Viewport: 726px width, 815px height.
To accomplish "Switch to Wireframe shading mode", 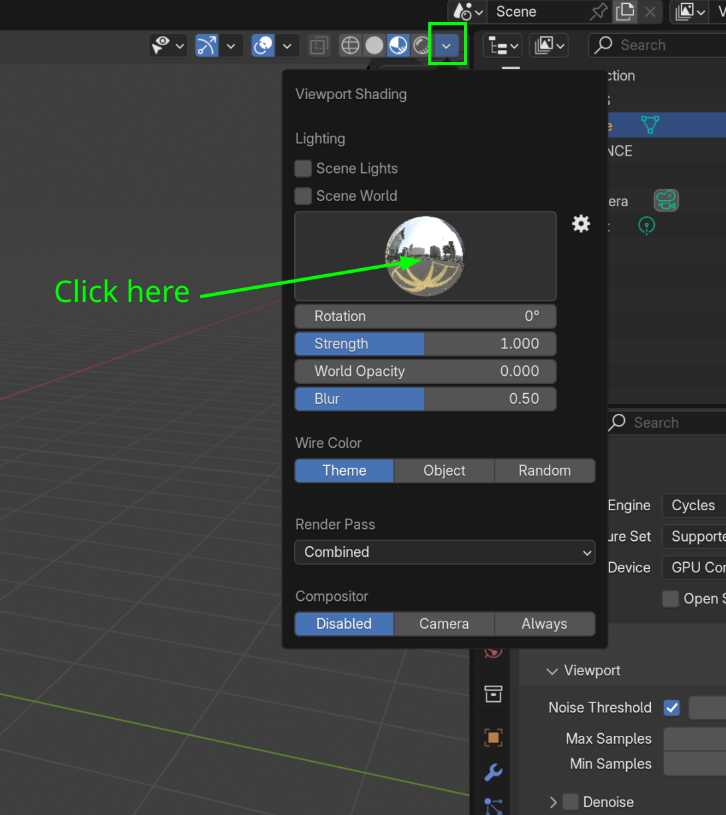I will point(350,45).
